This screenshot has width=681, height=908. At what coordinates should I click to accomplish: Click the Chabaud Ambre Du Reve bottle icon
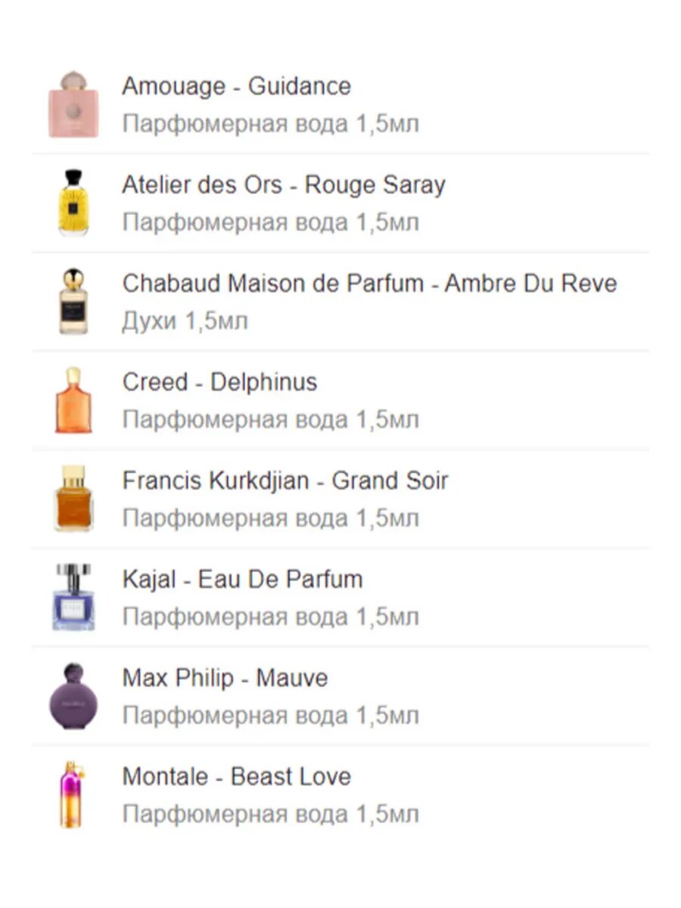point(73,301)
